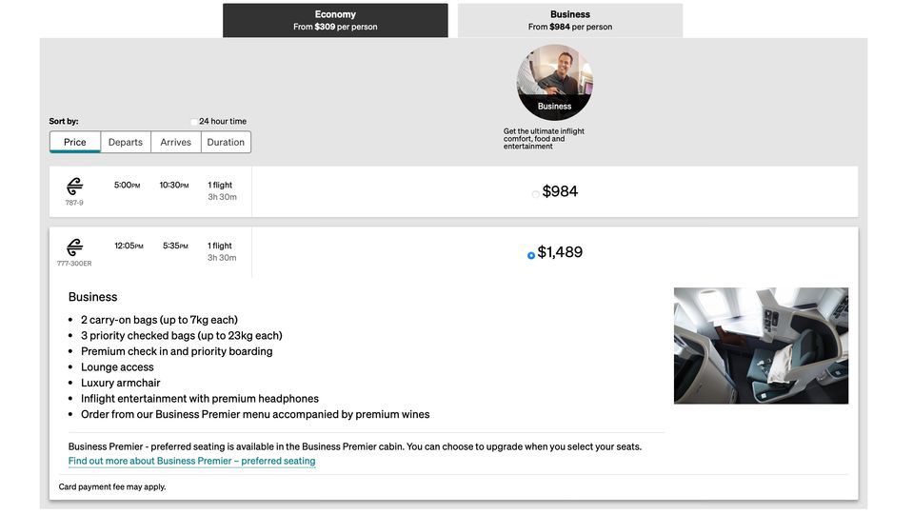Click the $984 price text
913x514 pixels.
[560, 191]
